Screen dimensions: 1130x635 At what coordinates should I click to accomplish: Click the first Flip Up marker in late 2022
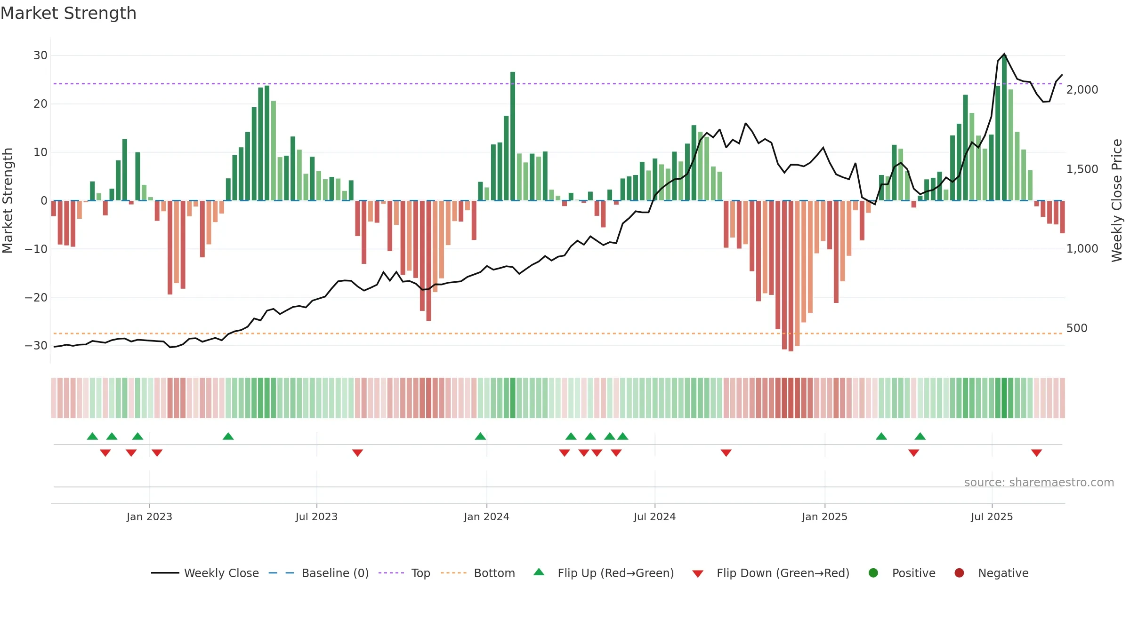click(92, 436)
